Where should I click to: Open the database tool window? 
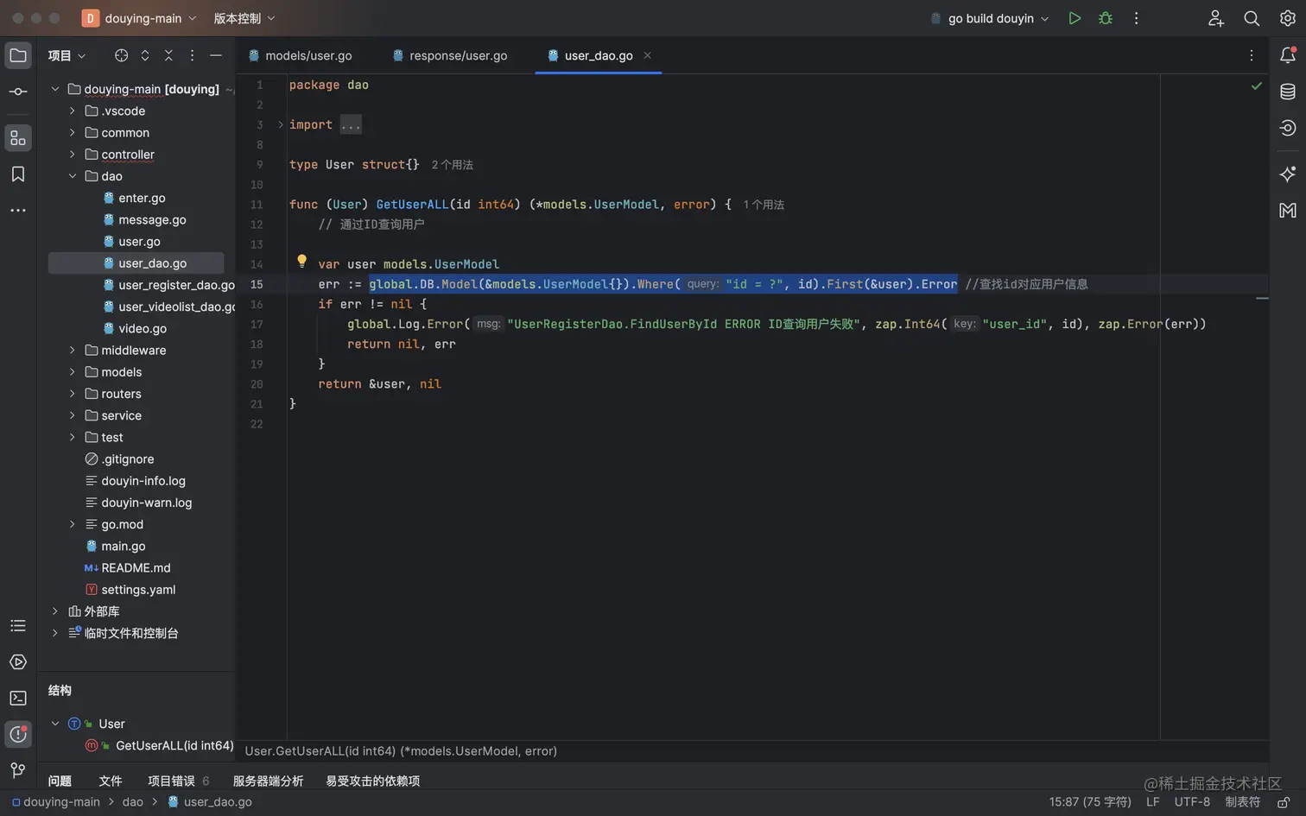[1288, 92]
